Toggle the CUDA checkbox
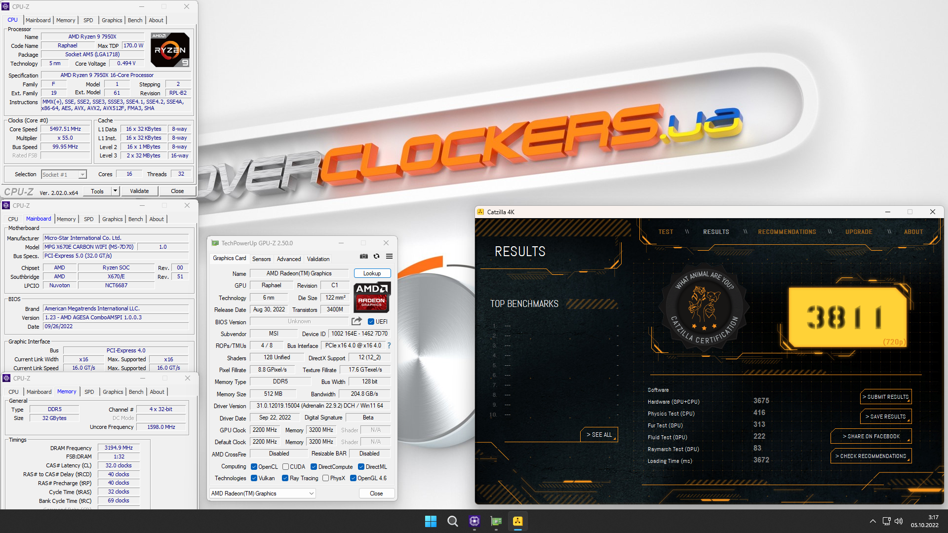 pyautogui.click(x=285, y=467)
